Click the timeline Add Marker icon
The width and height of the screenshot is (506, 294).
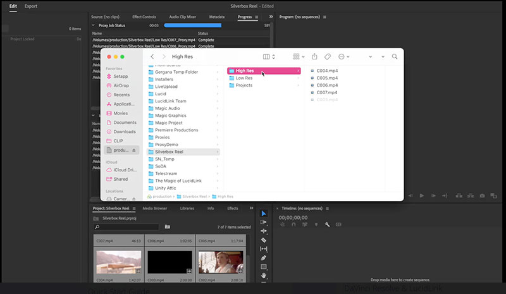[x=316, y=224]
